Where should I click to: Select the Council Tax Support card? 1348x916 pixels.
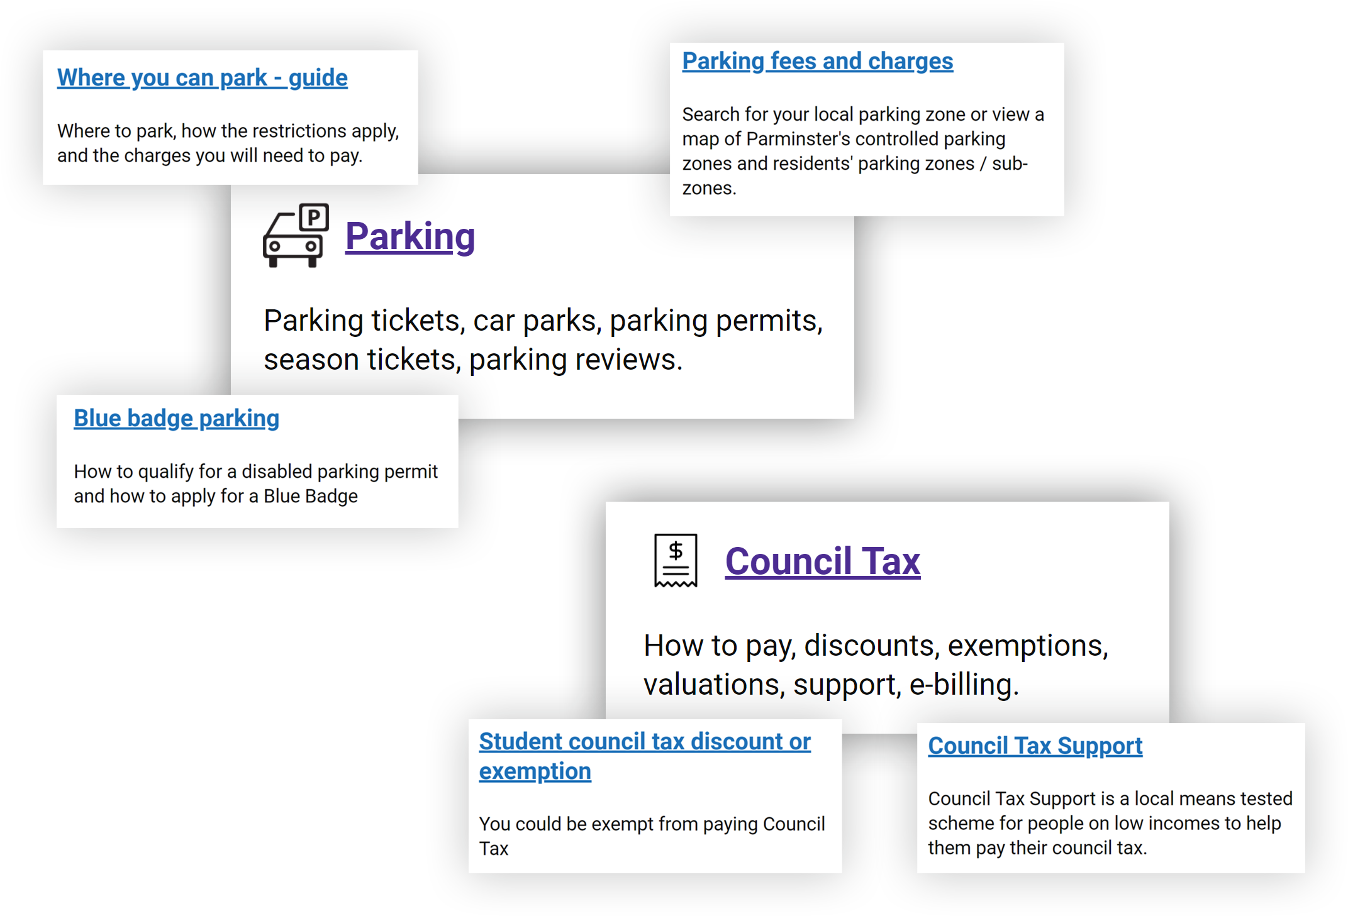tap(1111, 798)
